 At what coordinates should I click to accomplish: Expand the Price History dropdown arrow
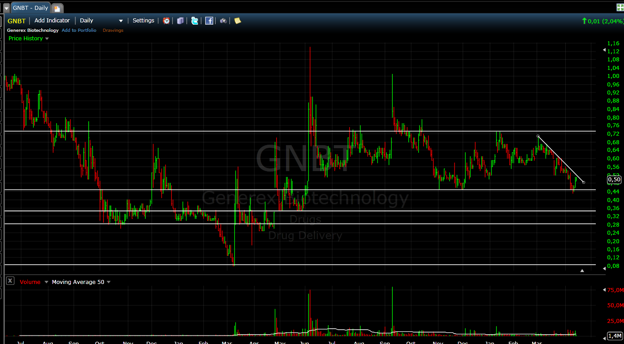[47, 39]
